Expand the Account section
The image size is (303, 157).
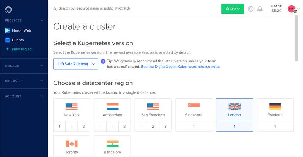[x=24, y=96]
